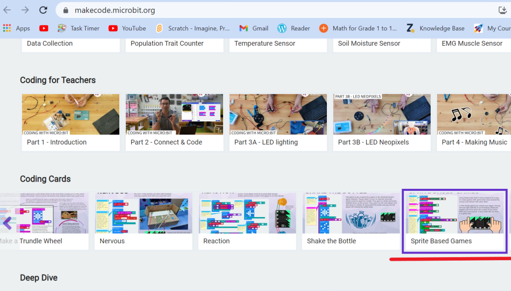511x291 pixels.
Task: Open the Apps bookmarks grid
Action: click(16, 28)
